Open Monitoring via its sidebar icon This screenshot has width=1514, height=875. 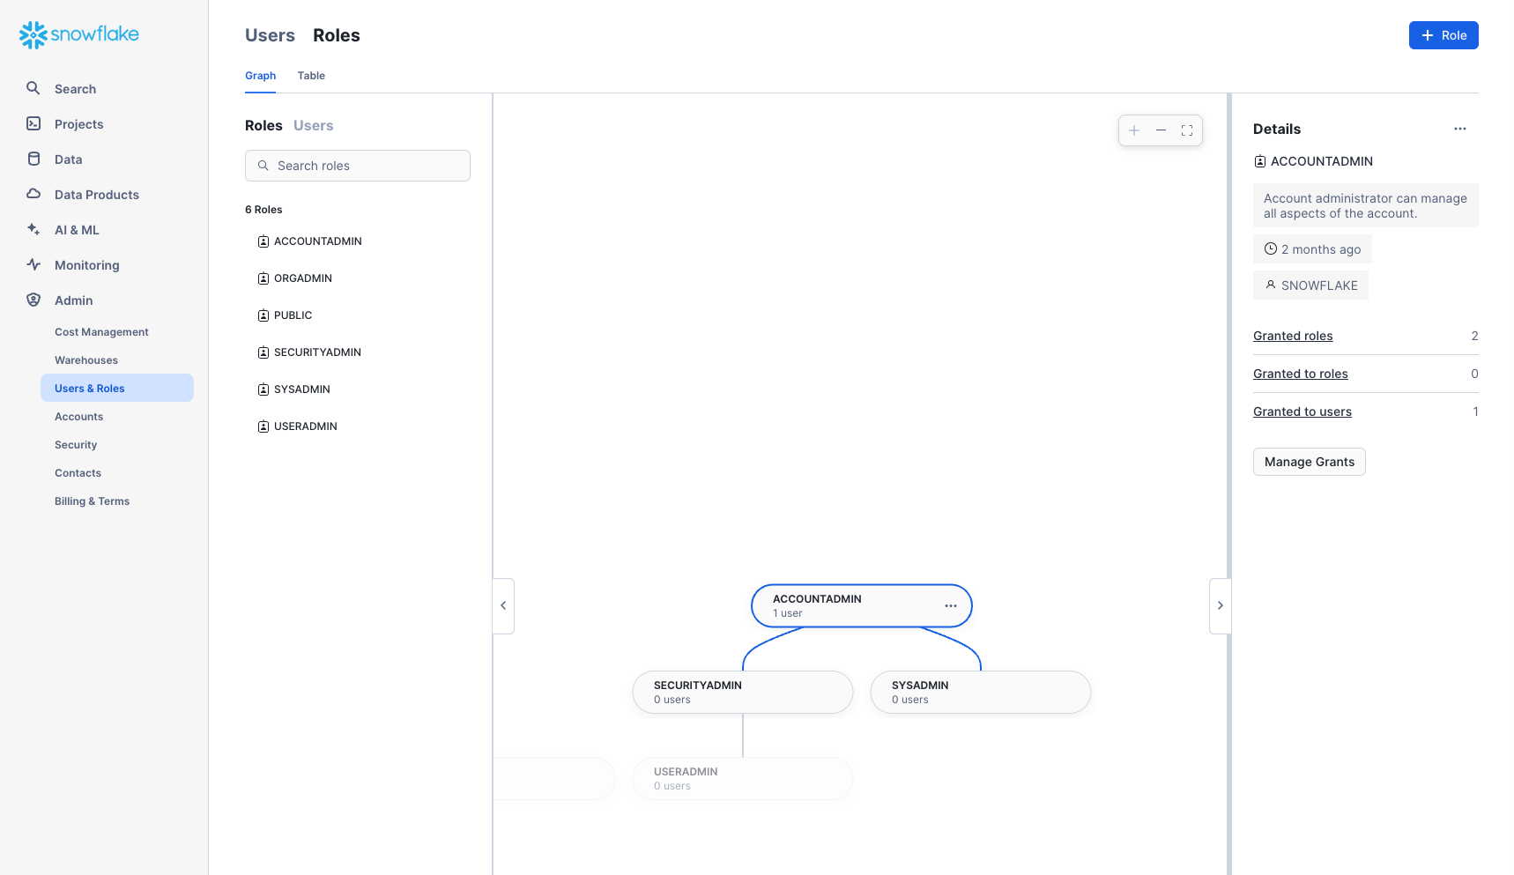pos(33,264)
